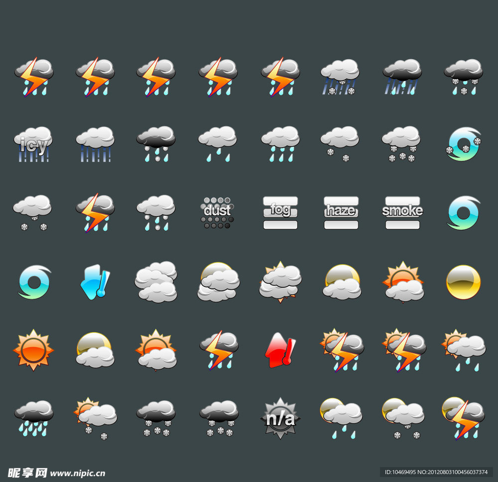Screen dimensions: 498x482
Task: Select the "smoke" weather icon
Action: click(402, 212)
